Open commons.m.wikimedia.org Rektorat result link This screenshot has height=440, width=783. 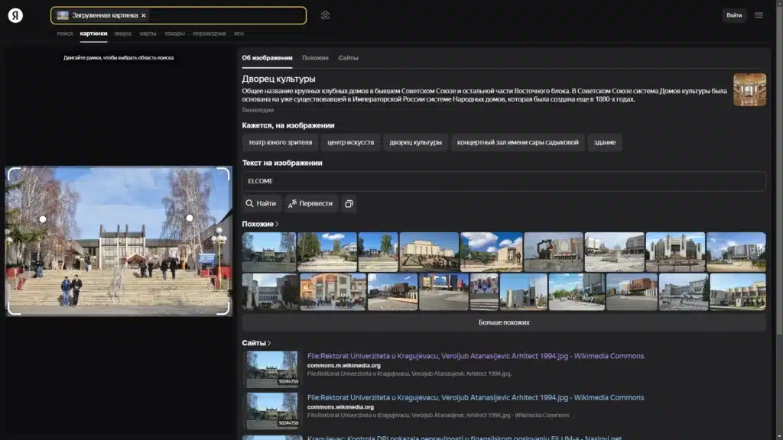tap(476, 356)
